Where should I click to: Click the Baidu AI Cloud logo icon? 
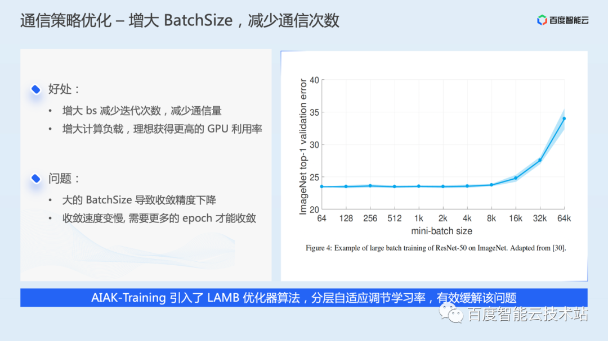pos(542,20)
